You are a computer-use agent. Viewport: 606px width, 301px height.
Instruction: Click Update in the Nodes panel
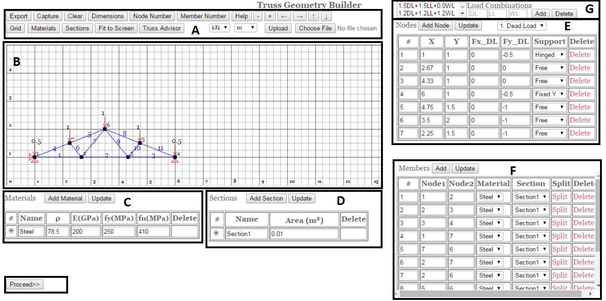[468, 25]
